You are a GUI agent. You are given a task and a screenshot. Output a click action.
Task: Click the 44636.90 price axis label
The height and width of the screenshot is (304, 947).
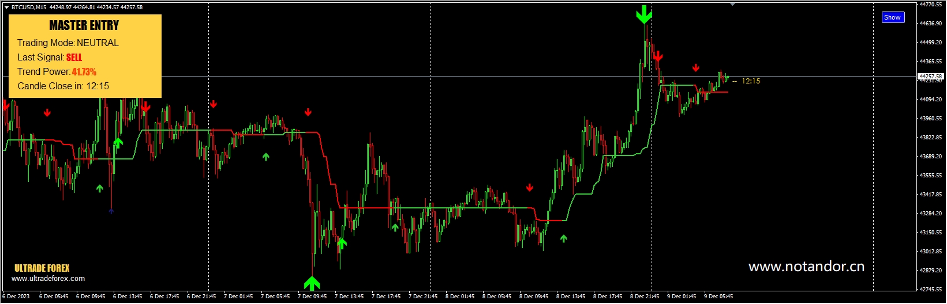click(931, 24)
